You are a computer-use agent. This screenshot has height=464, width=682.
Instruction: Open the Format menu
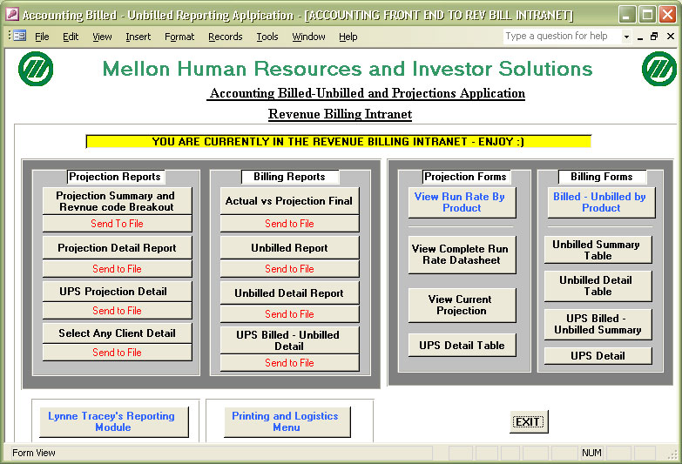179,37
